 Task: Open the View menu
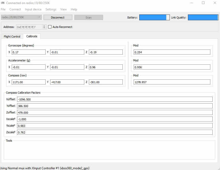tap(63, 9)
